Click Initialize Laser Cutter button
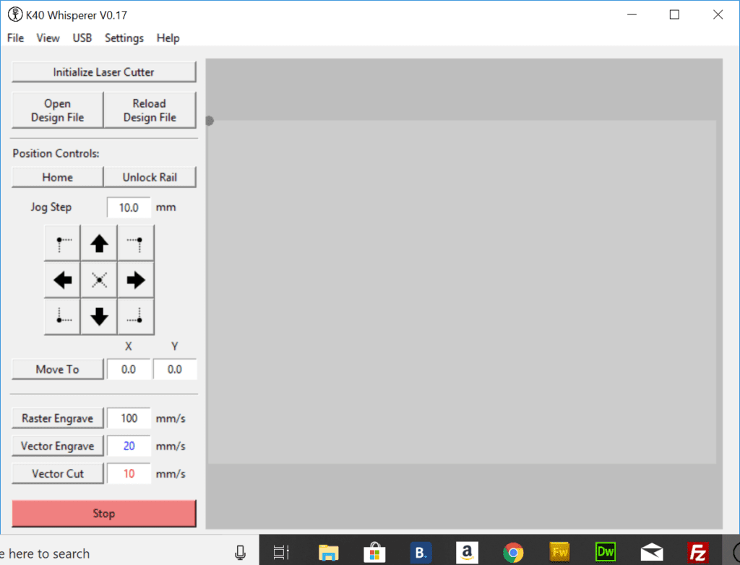The width and height of the screenshot is (740, 565). tap(104, 72)
